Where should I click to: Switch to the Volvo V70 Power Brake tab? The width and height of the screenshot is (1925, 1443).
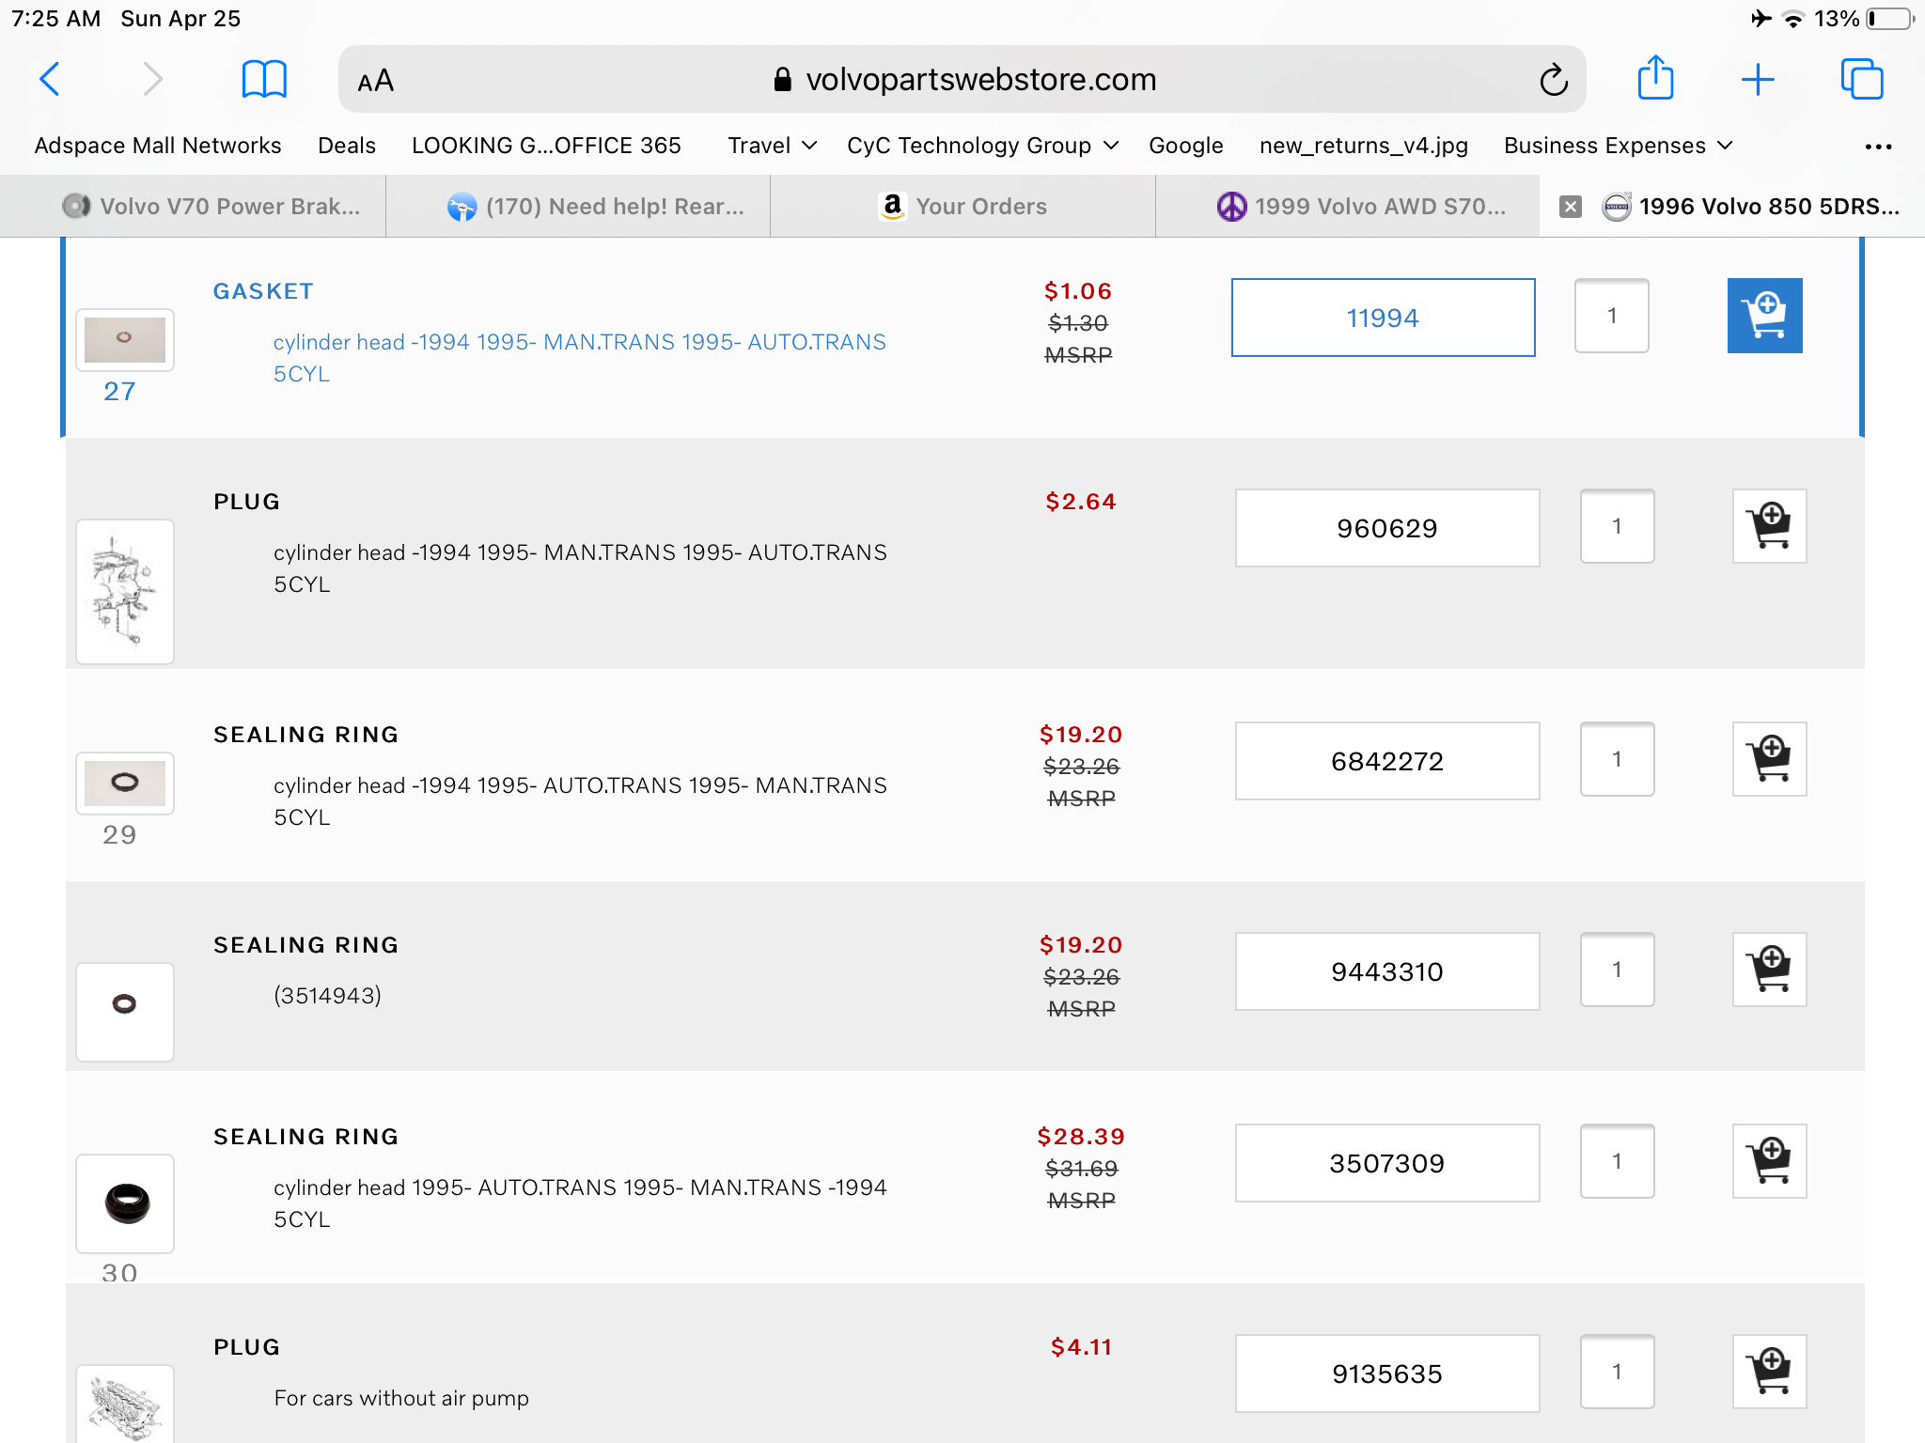coord(211,207)
